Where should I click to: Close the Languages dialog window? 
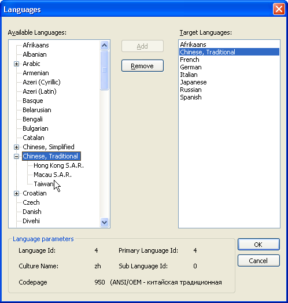279,9
